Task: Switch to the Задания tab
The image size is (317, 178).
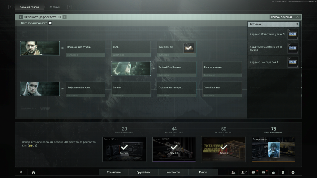Action: 54,7
